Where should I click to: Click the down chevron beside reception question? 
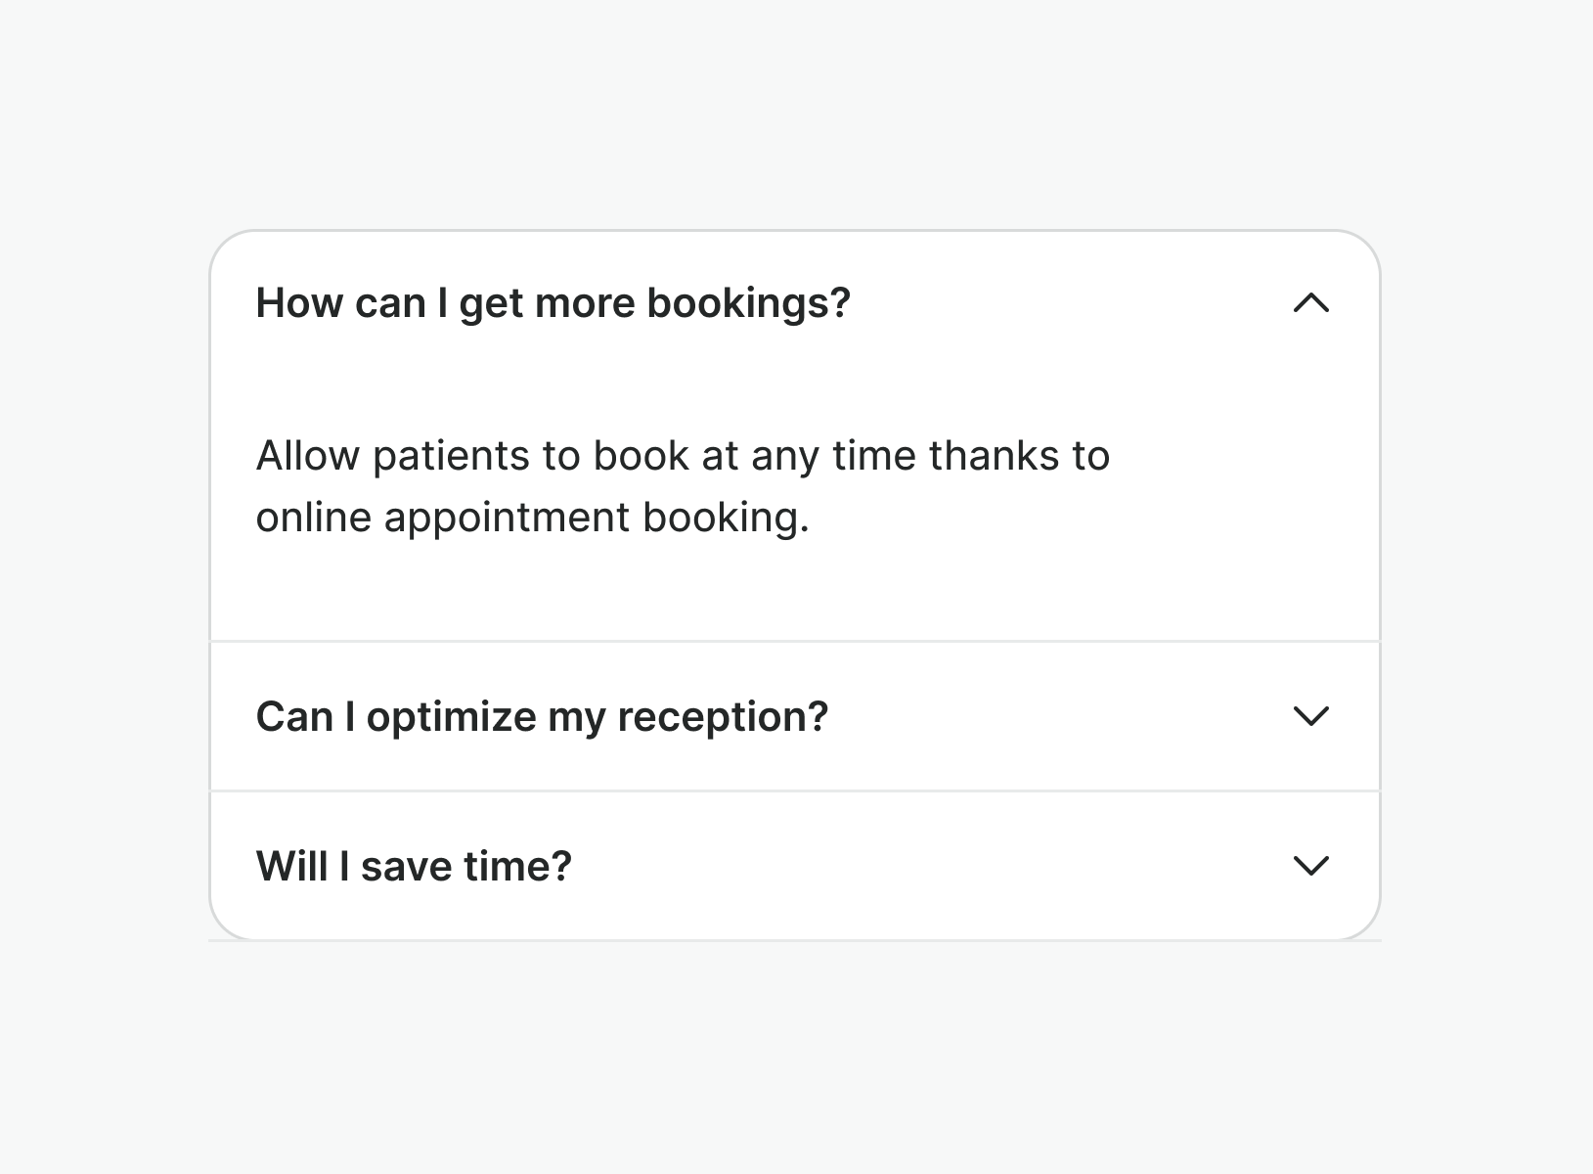[1310, 716]
